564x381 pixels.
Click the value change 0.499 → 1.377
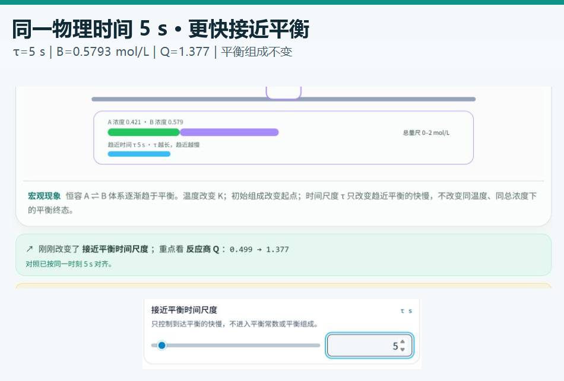pyautogui.click(x=259, y=249)
